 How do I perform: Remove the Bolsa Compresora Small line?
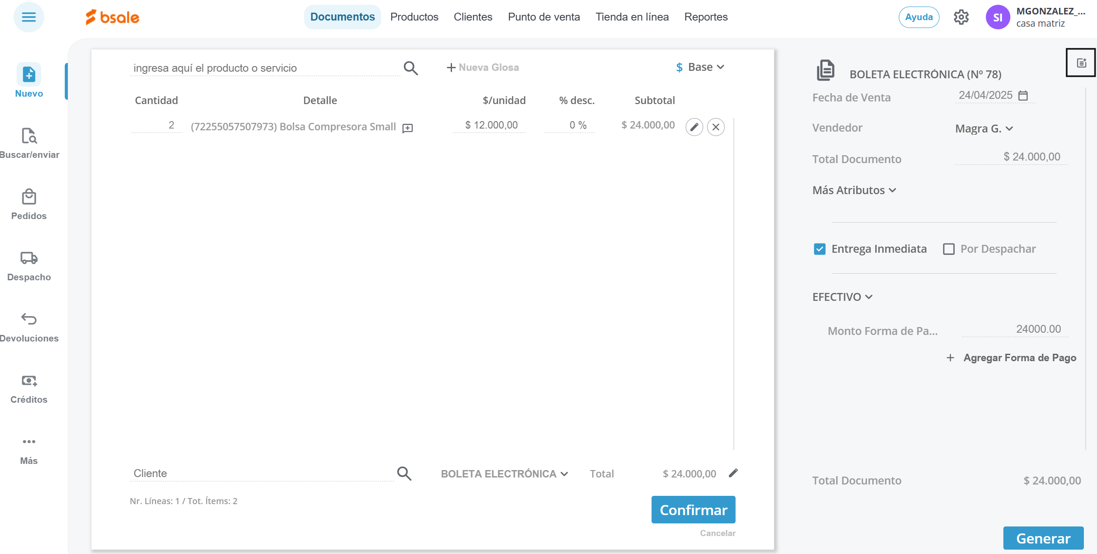[x=716, y=127]
